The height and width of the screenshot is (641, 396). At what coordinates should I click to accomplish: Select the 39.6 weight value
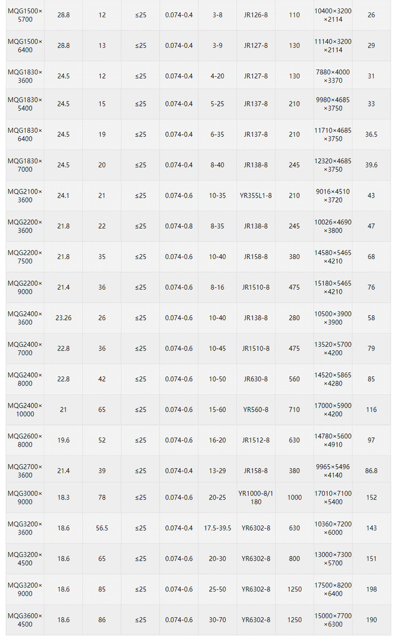[x=371, y=165]
